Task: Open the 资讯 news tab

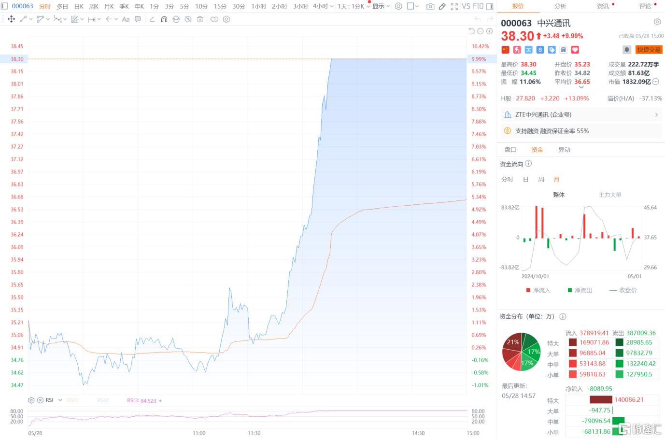Action: tap(603, 6)
